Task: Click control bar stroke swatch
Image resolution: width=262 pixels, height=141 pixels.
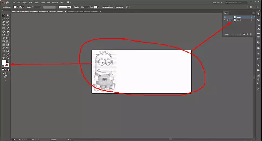Action: click(x=21, y=7)
